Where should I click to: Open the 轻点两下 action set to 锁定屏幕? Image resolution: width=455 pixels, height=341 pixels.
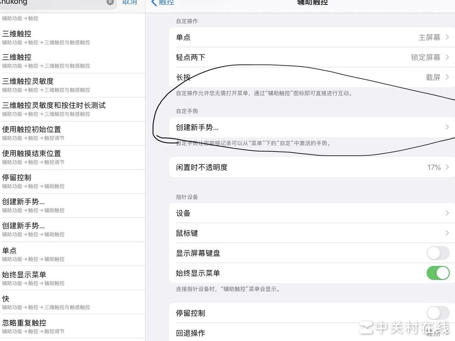point(312,57)
